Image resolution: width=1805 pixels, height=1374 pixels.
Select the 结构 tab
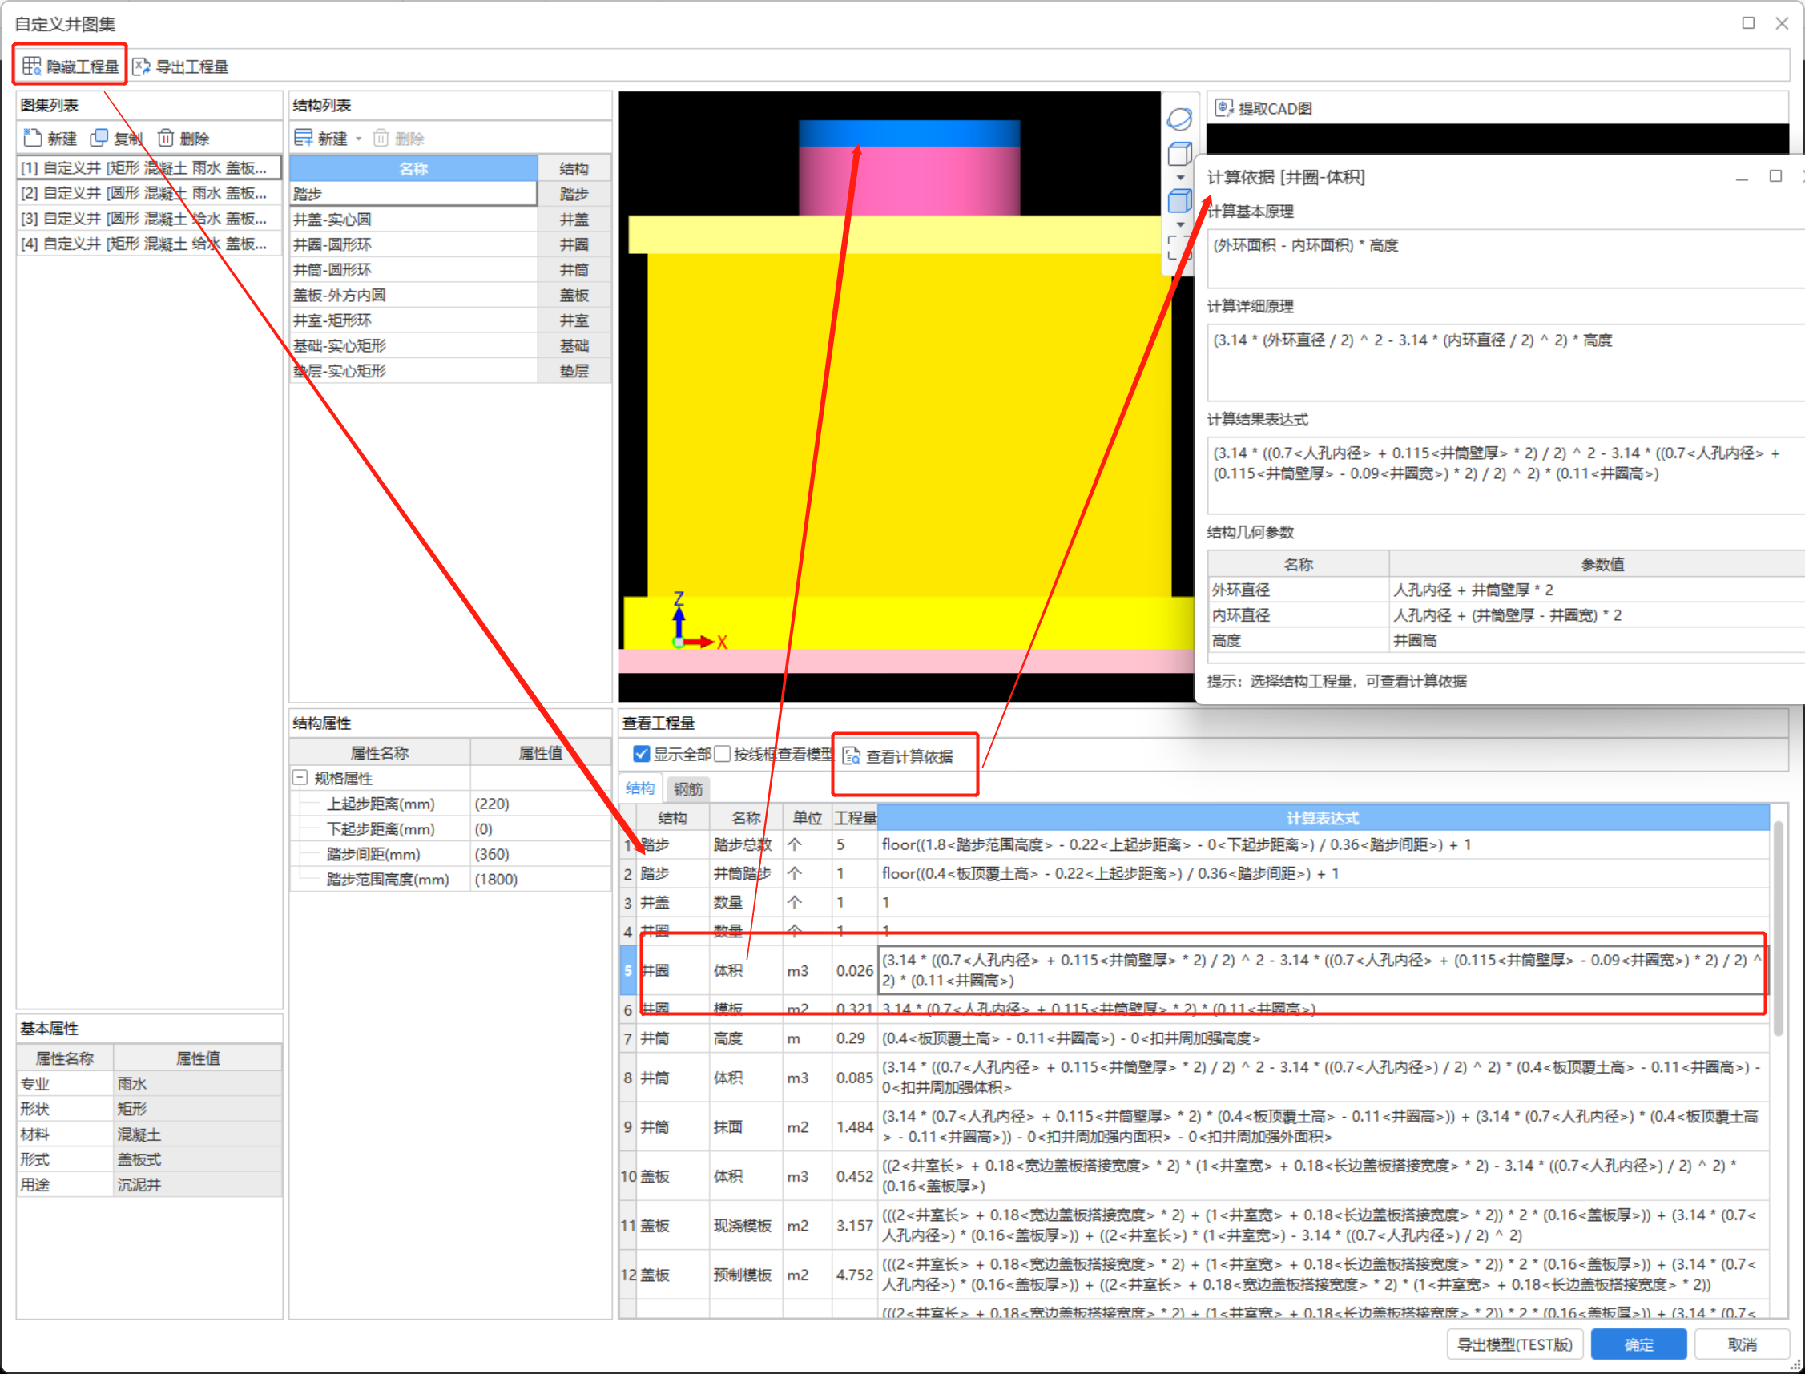pyautogui.click(x=639, y=788)
